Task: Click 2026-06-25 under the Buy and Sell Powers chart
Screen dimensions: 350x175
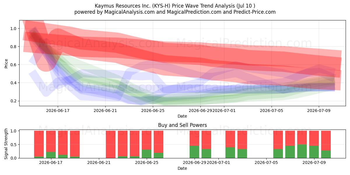Action: coord(147,163)
